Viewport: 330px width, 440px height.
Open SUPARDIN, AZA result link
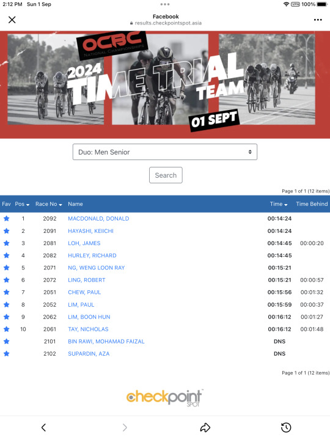tap(89, 354)
